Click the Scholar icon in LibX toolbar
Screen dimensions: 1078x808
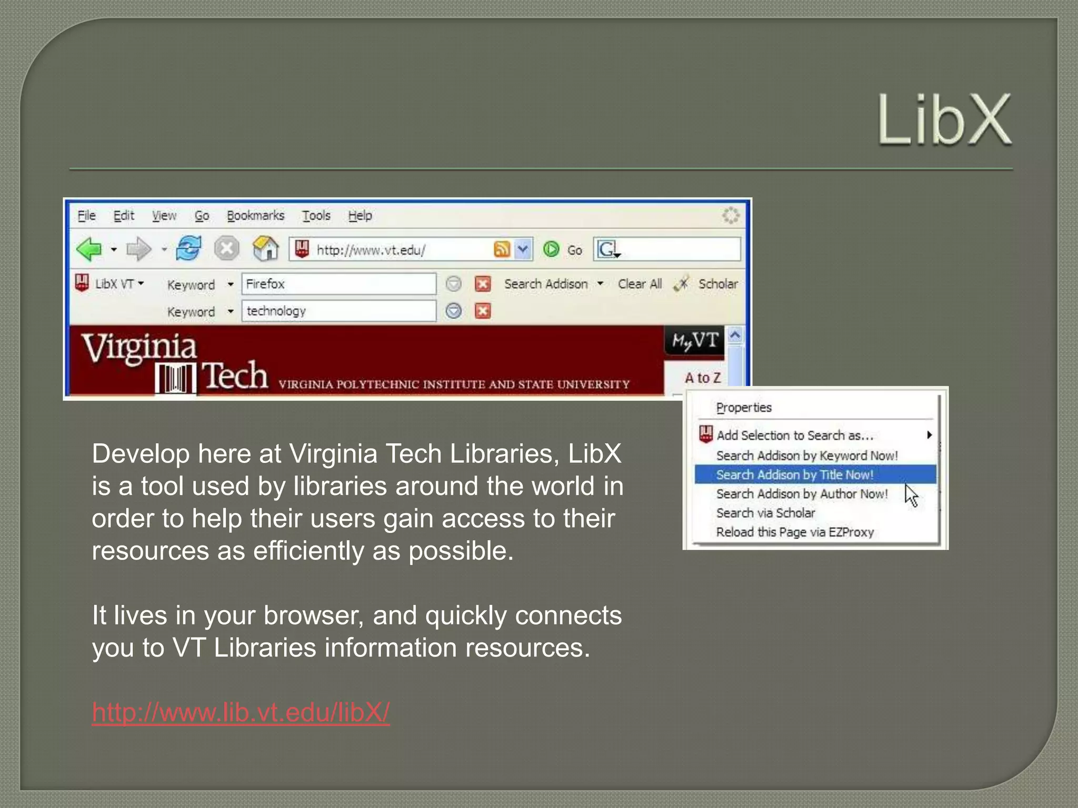point(682,283)
